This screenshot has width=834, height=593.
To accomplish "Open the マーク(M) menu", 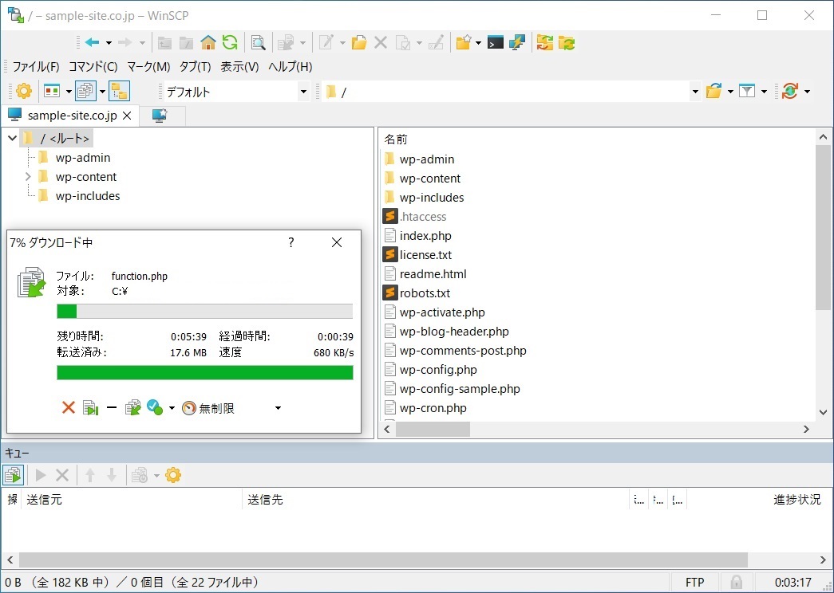I will coord(148,66).
